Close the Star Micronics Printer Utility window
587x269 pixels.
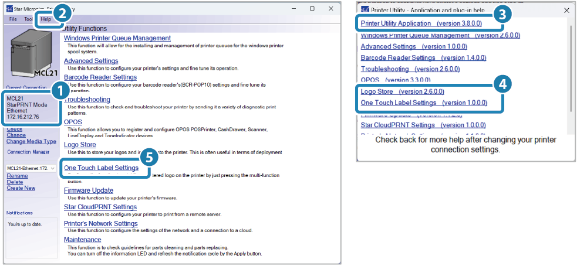point(331,8)
